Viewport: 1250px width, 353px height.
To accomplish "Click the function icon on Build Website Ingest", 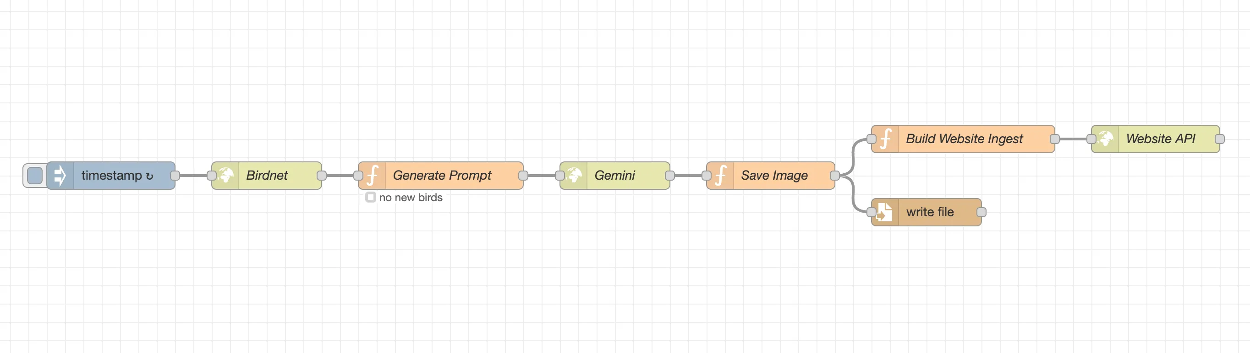I will [886, 139].
